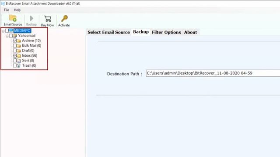
Task: Select the MEDIAPC tree label
Action: point(22,31)
